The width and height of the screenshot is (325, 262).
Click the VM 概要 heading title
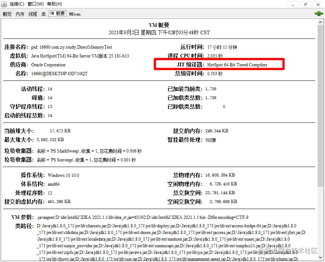(x=159, y=25)
